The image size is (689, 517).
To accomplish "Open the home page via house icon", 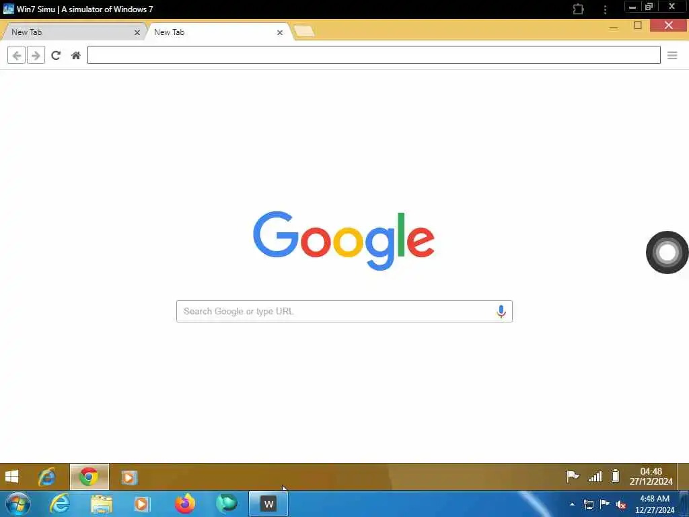I will pos(76,55).
